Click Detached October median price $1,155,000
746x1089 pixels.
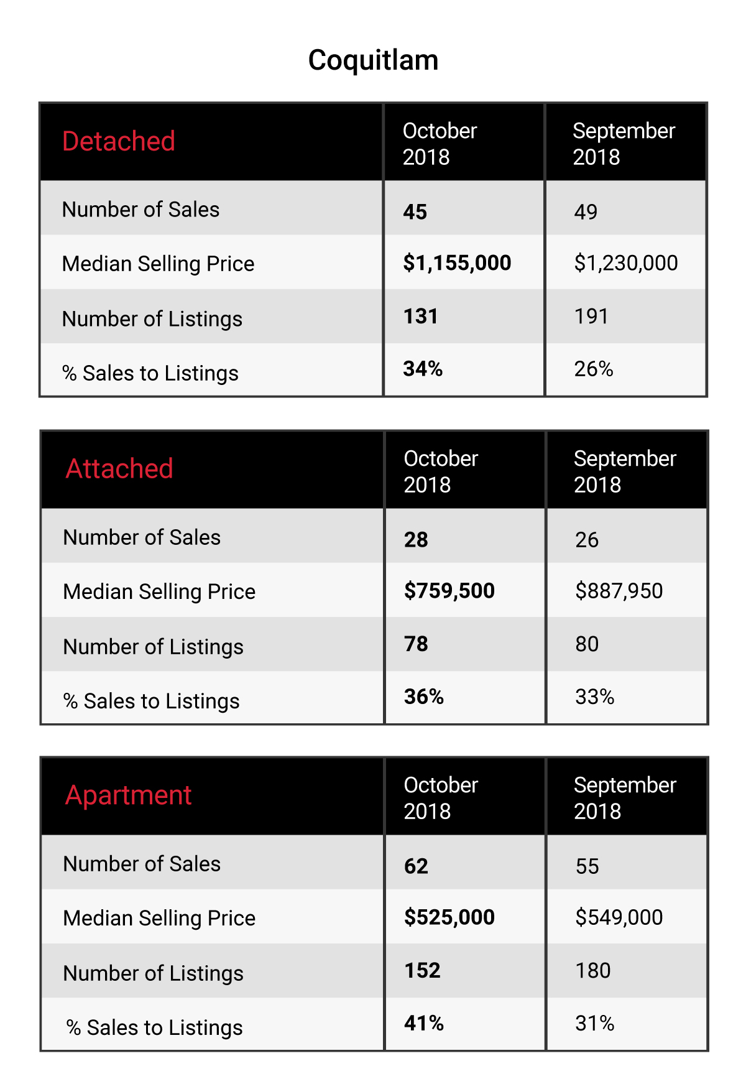tap(457, 263)
